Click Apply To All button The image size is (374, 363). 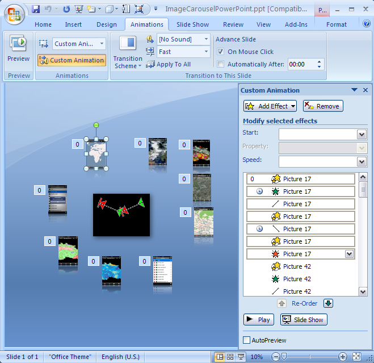(169, 65)
